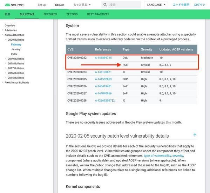
Task: Expand the 2019 Bulletins section
Action: click(x=6, y=59)
